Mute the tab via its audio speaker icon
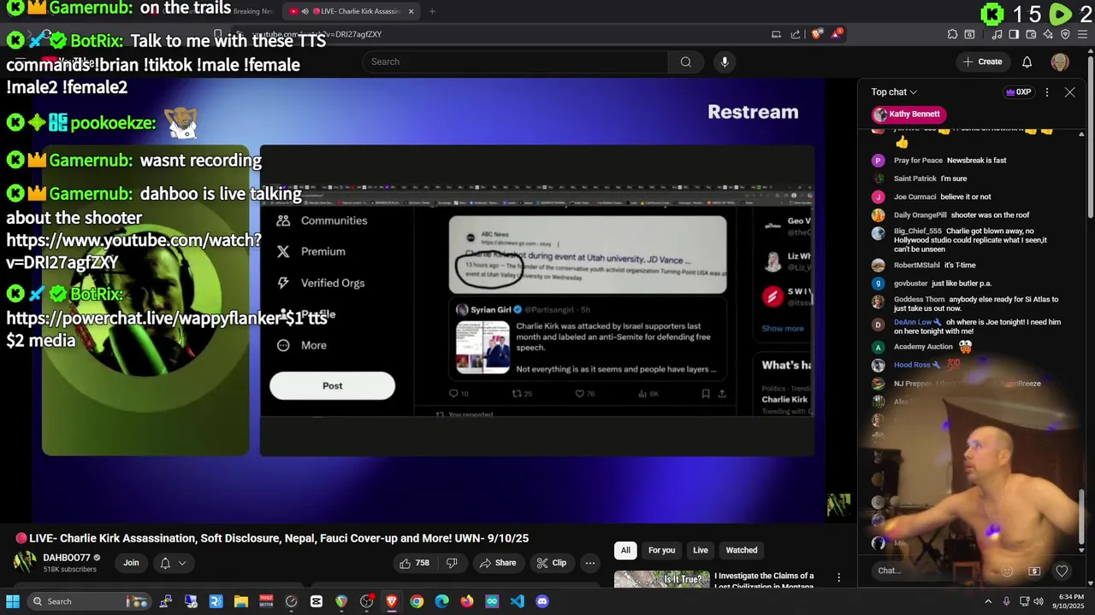This screenshot has height=615, width=1095. click(305, 11)
